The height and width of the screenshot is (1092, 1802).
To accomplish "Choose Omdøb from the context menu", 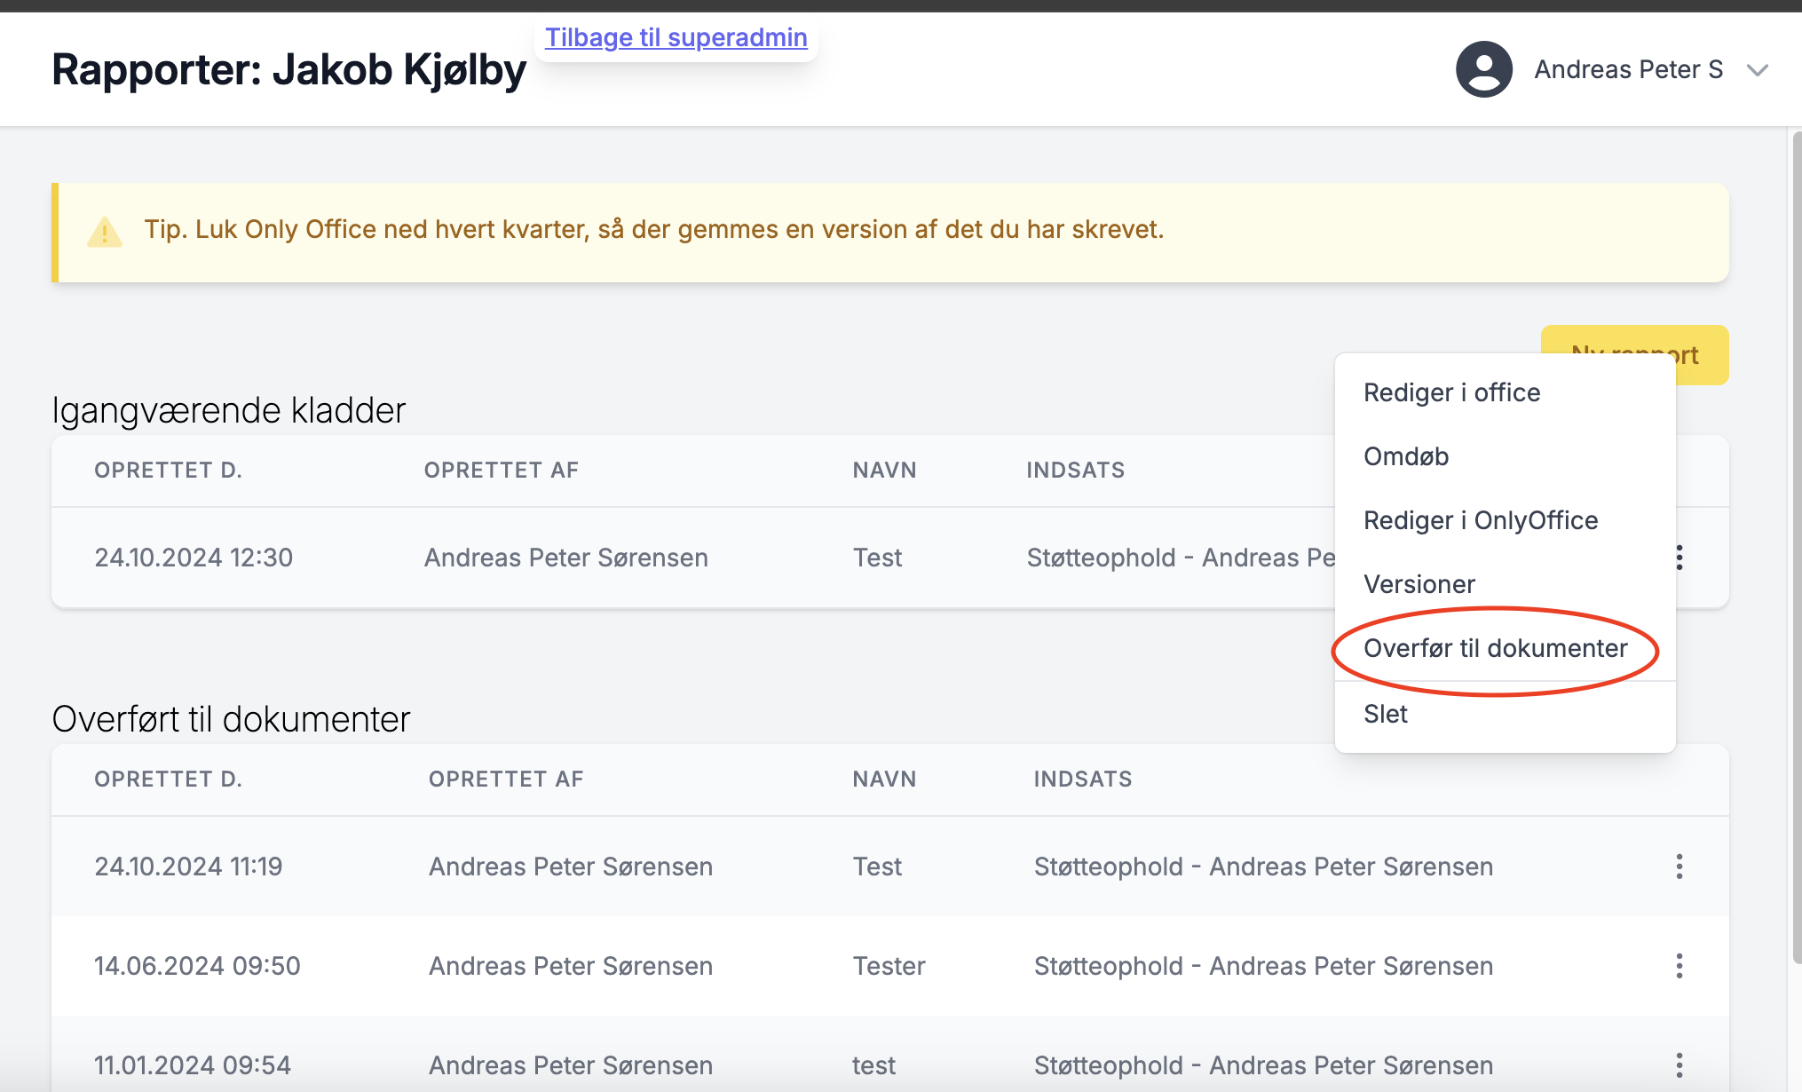I will tap(1406, 456).
